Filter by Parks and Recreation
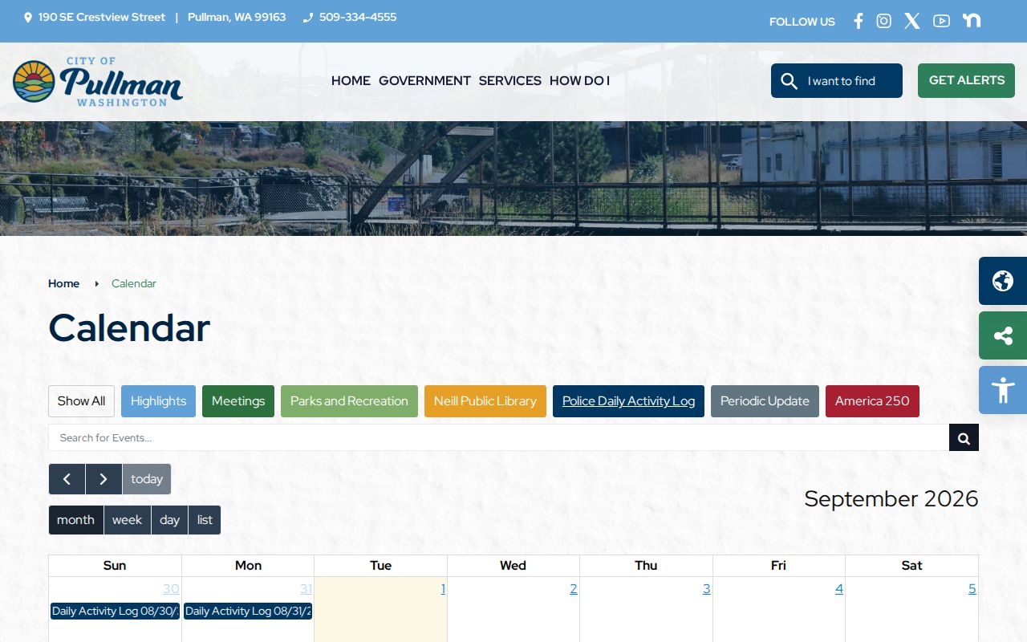 coord(349,401)
